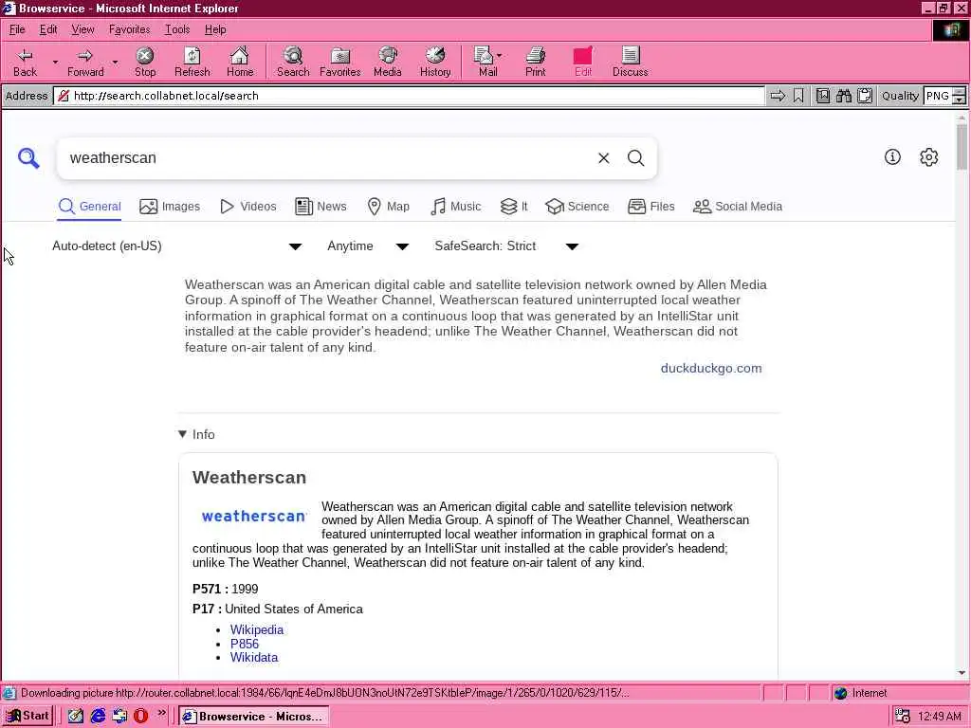Open the Tools menu

point(177,29)
